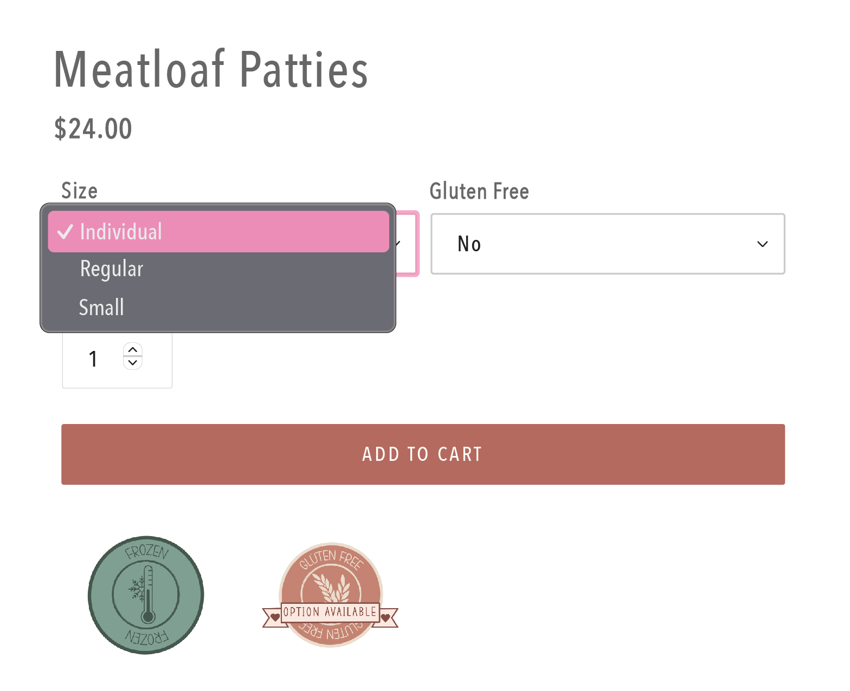Pick the Small size option
The image size is (850, 691).
click(x=218, y=307)
